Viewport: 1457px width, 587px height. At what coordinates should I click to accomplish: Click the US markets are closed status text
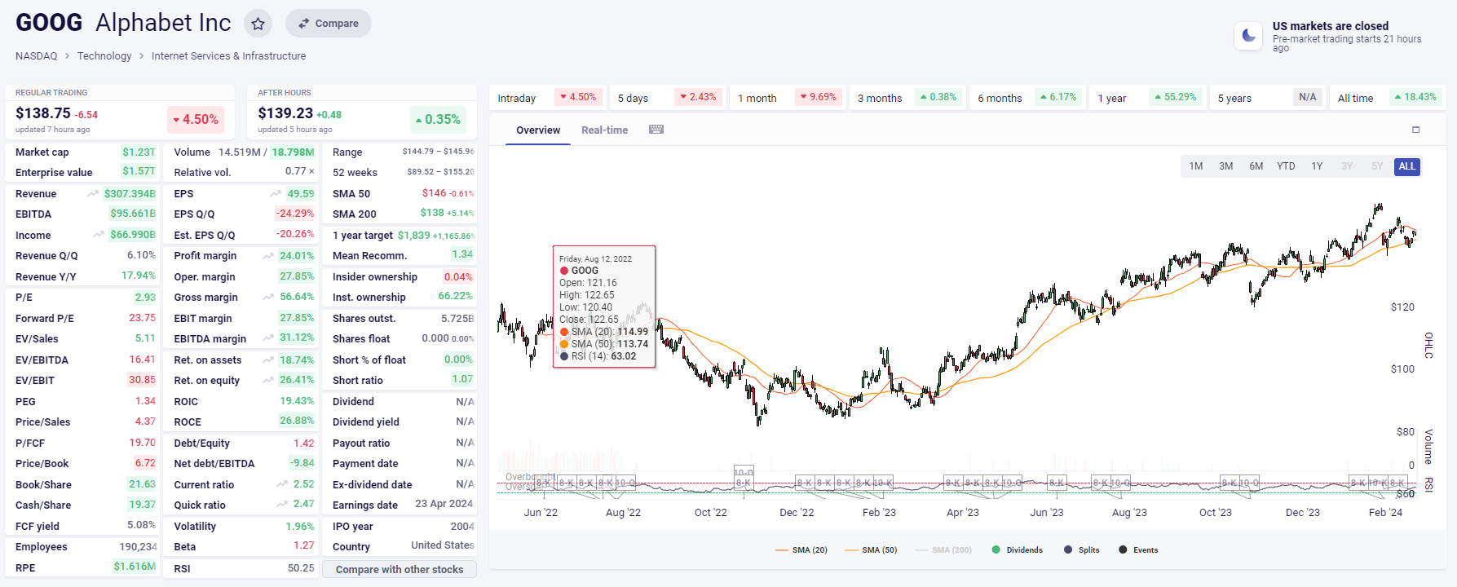coord(1331,26)
